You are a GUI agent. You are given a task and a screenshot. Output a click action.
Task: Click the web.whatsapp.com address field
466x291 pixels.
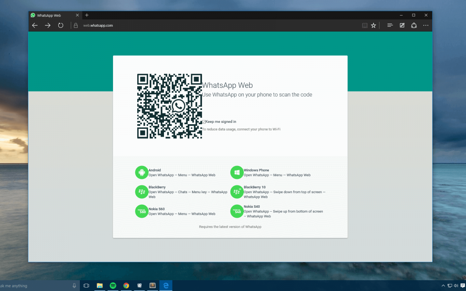[98, 25]
